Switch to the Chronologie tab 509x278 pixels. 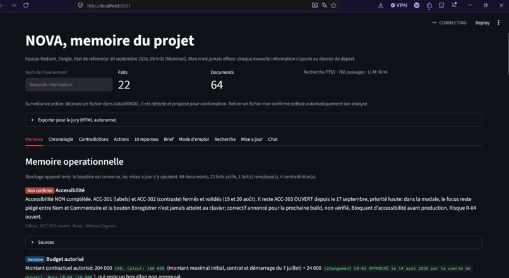point(61,139)
